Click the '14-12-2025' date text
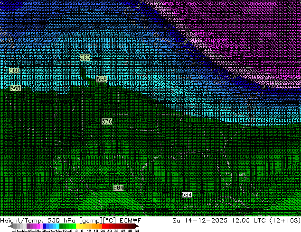301x232 pixels. (x=206, y=221)
